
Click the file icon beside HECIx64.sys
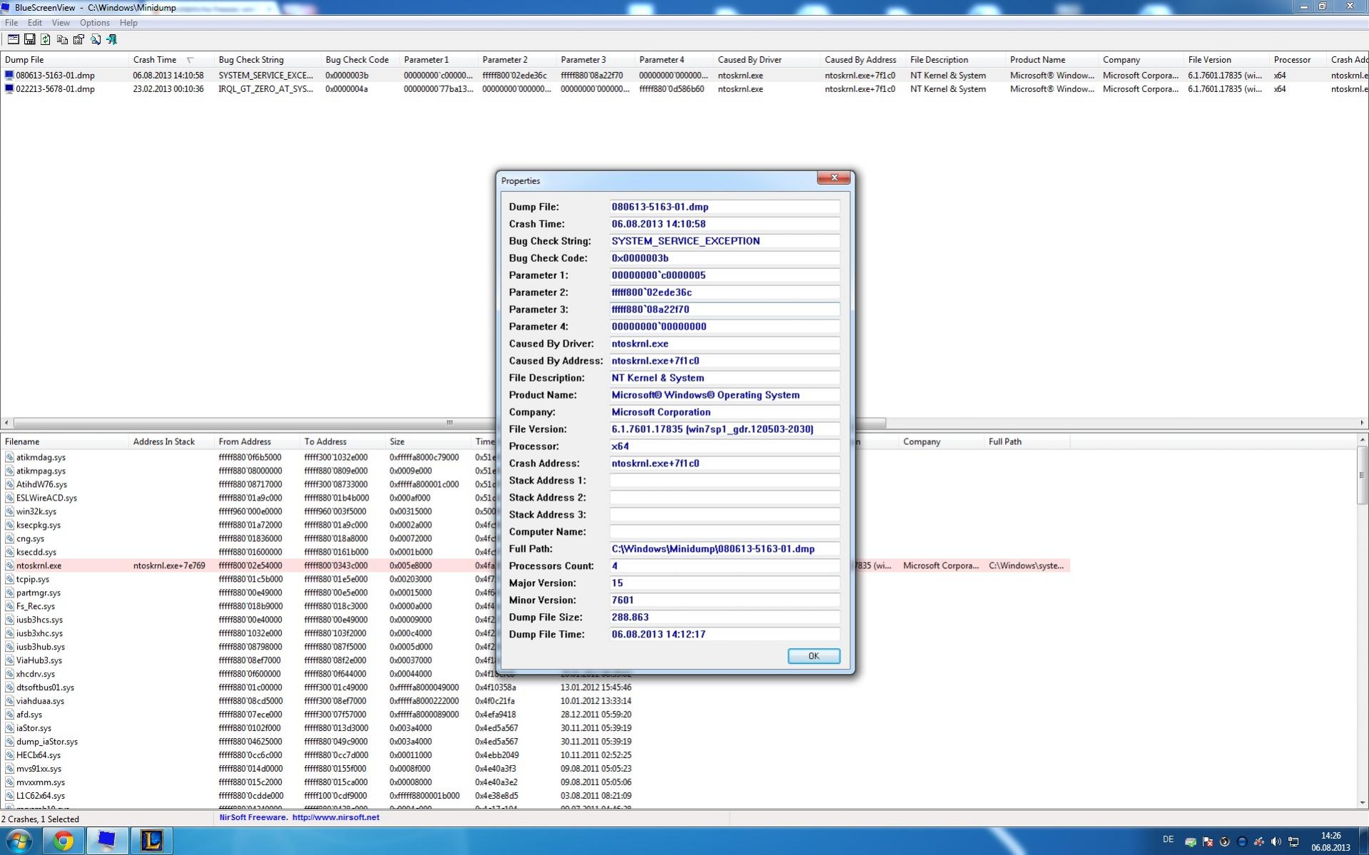[x=9, y=755]
